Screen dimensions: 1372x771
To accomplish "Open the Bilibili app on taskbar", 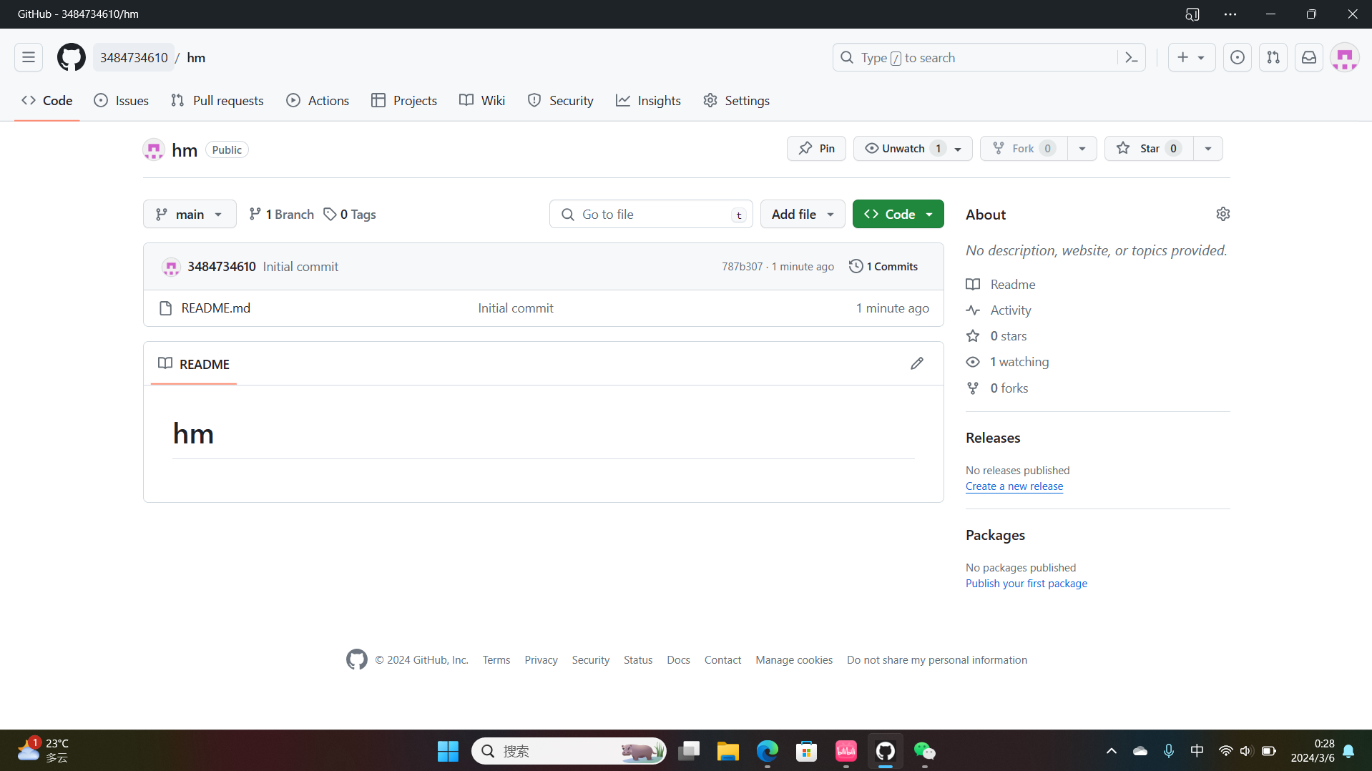I will tap(846, 751).
